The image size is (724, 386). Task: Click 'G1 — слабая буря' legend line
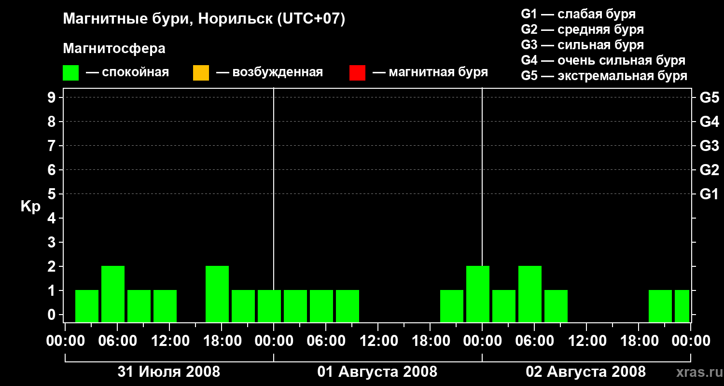point(578,14)
